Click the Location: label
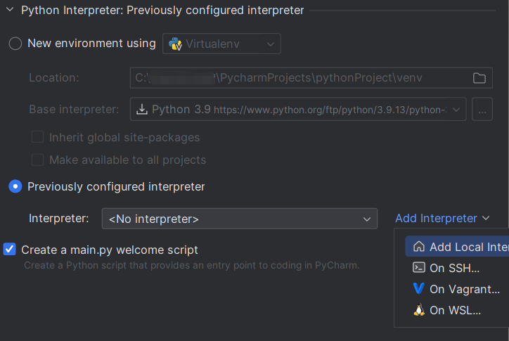 tap(54, 77)
